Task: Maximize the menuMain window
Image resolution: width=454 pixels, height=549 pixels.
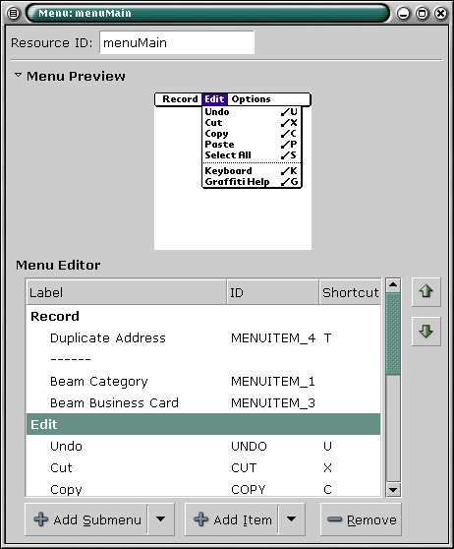Action: [423, 14]
